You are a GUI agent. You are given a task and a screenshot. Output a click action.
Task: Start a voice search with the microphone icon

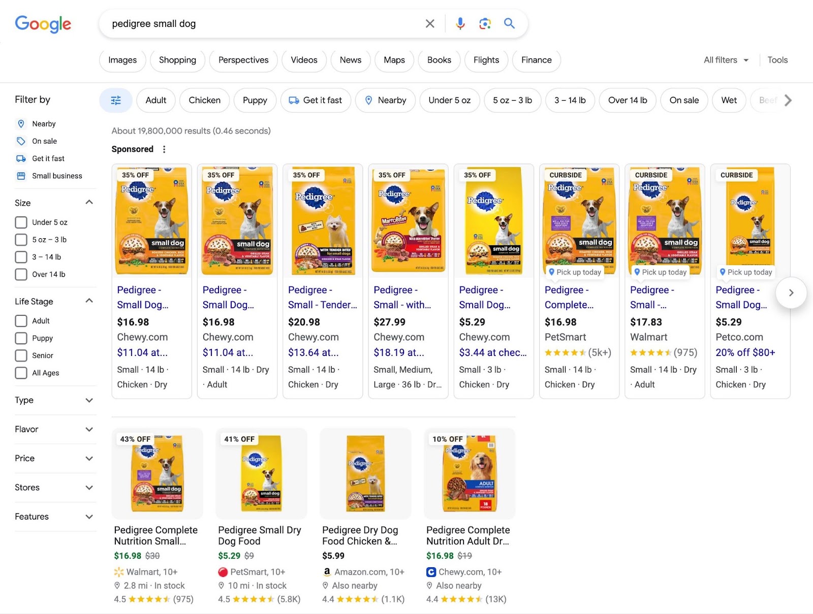(x=460, y=23)
